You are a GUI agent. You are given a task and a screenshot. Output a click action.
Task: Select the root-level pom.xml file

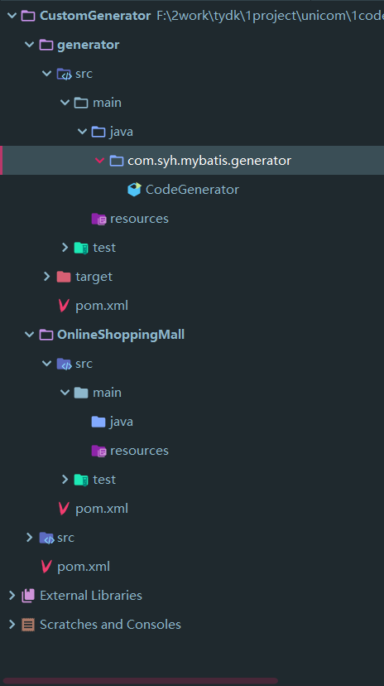tap(84, 567)
